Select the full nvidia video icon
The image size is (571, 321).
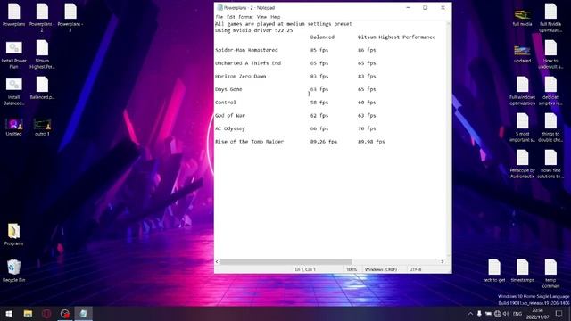522,18
